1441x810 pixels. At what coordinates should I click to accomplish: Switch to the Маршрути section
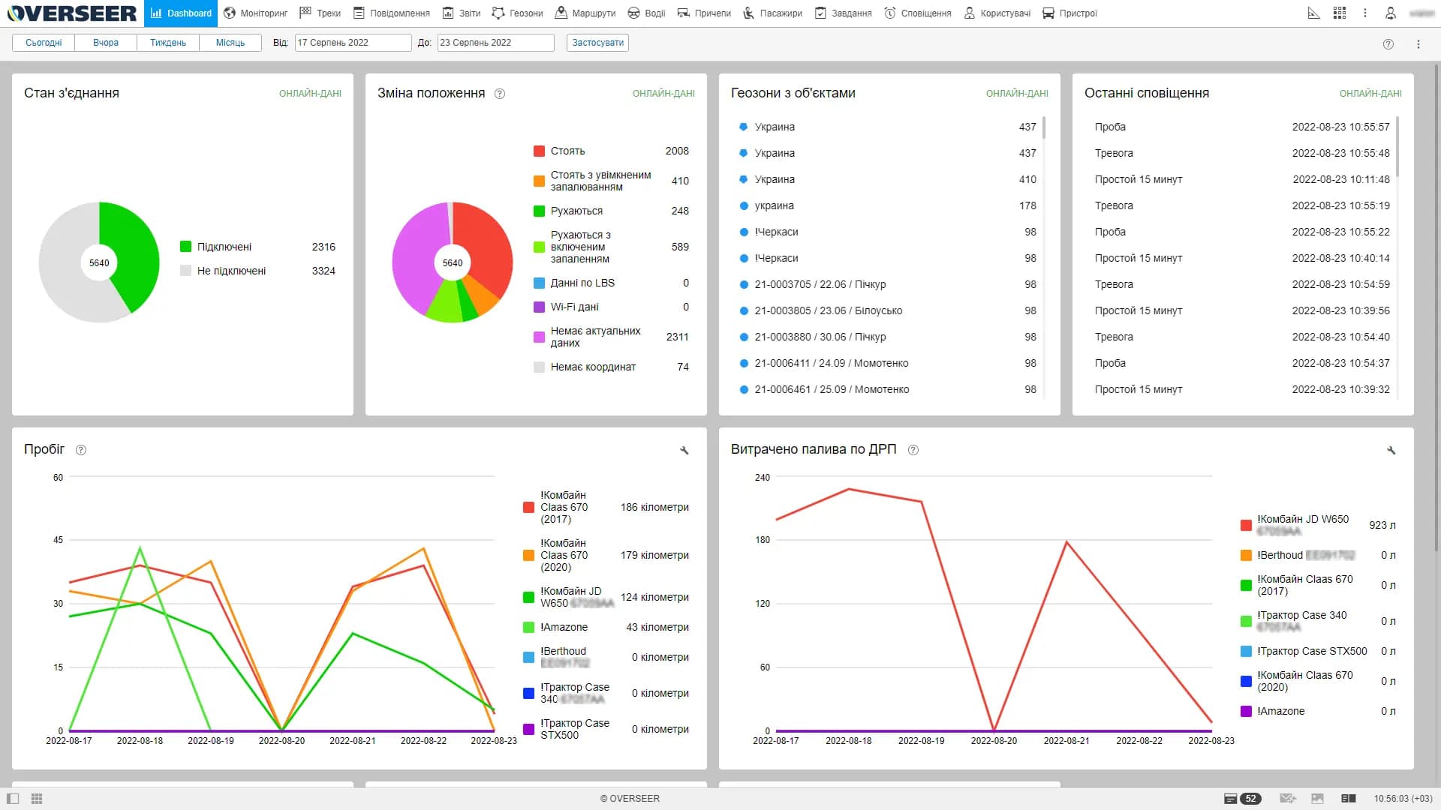coord(585,13)
